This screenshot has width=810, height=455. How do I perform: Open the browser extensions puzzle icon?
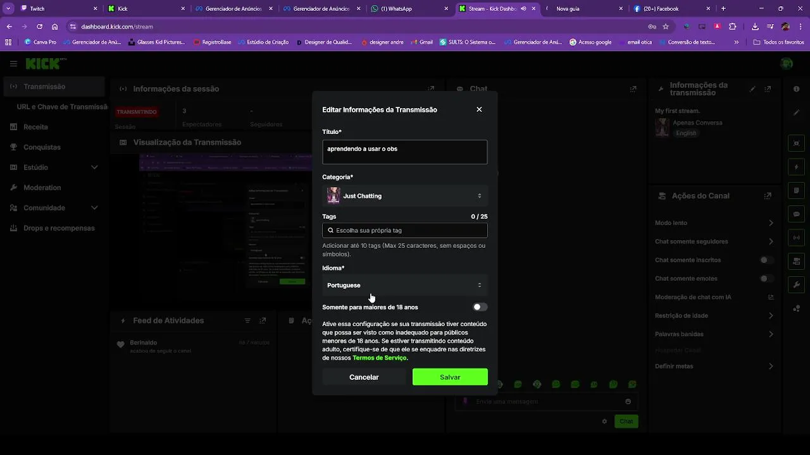pyautogui.click(x=733, y=27)
